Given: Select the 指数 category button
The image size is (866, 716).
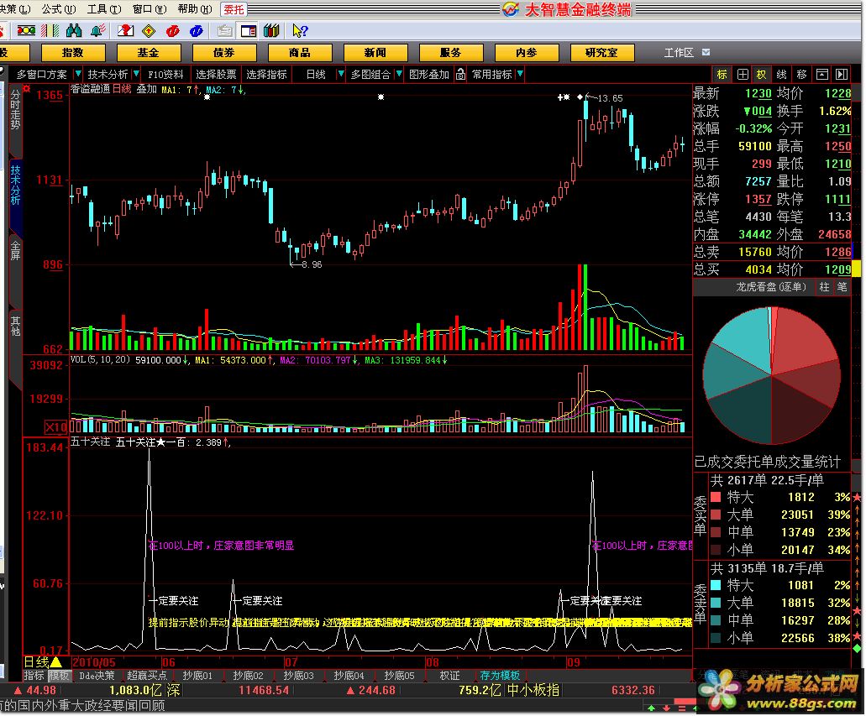Looking at the screenshot, I should 73,52.
